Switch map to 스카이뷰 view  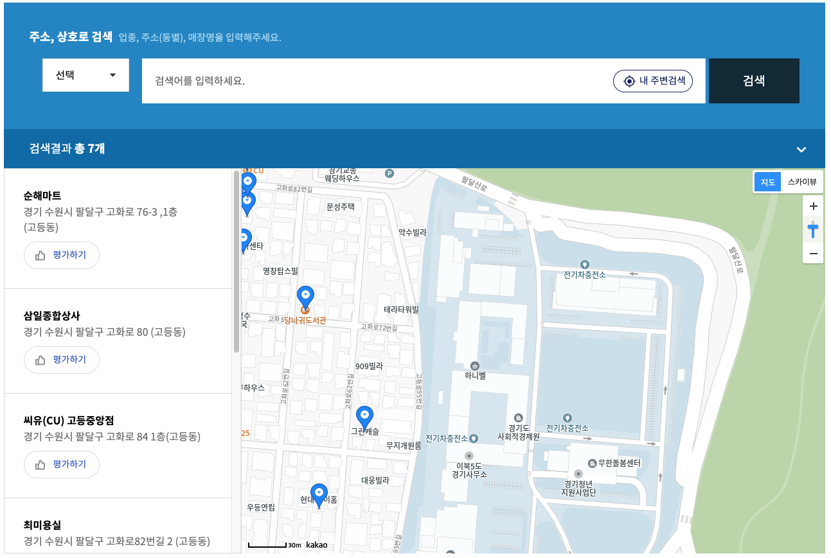click(801, 182)
